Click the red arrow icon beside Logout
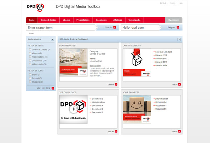The image size is (210, 143). [178, 27]
